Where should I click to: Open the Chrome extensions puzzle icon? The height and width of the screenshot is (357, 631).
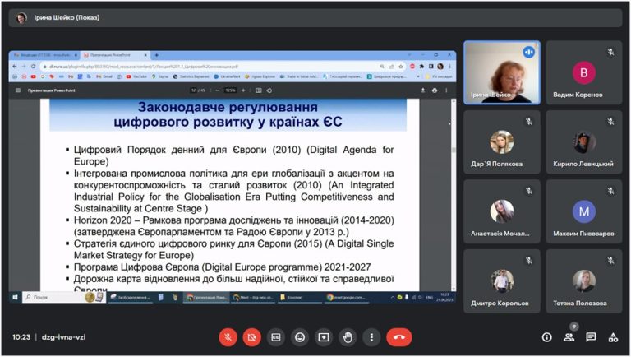pos(421,66)
